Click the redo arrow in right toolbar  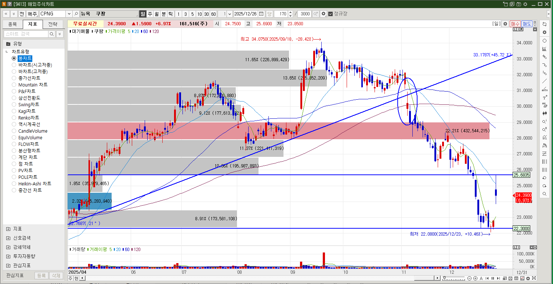545,186
